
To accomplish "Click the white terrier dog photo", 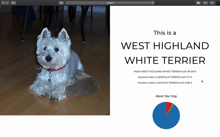I will tap(55, 61).
